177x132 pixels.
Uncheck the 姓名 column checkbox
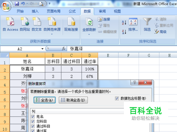coord(33,117)
